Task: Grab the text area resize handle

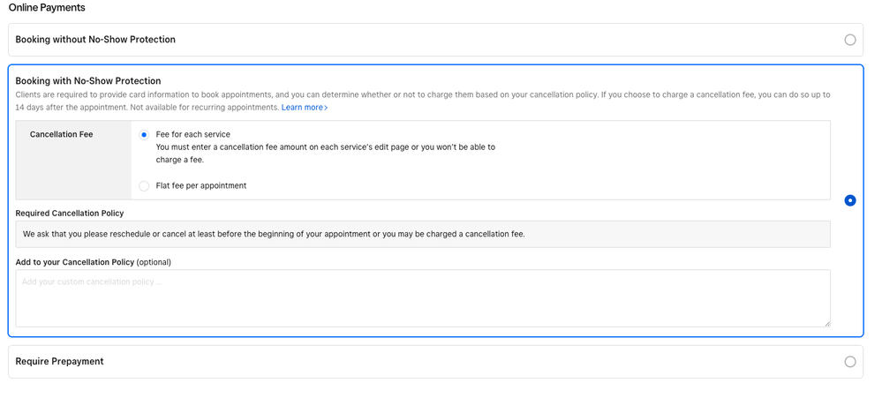Action: click(826, 323)
